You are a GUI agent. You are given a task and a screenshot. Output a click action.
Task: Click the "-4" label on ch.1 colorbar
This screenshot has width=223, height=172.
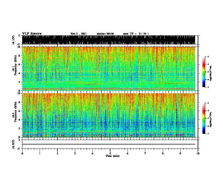click(x=208, y=64)
